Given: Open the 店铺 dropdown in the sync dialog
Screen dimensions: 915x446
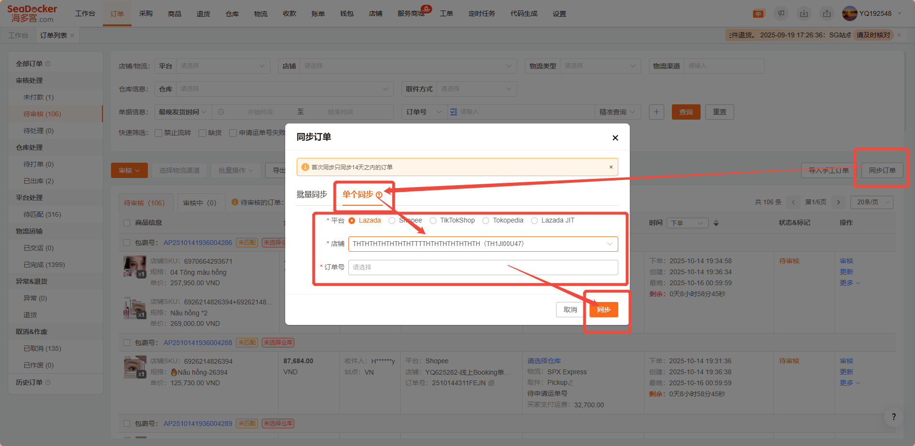Looking at the screenshot, I should point(483,244).
